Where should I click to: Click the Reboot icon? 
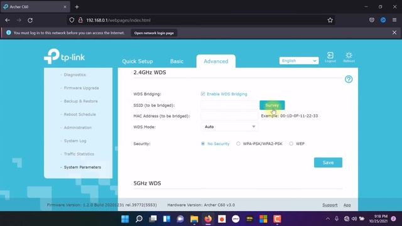tap(349, 57)
